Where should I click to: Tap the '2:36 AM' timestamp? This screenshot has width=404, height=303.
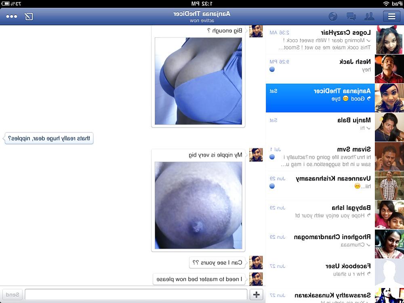point(279,33)
